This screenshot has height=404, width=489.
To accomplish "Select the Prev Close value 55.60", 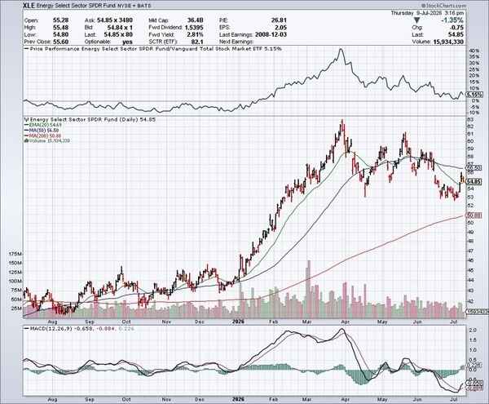I will click(60, 42).
